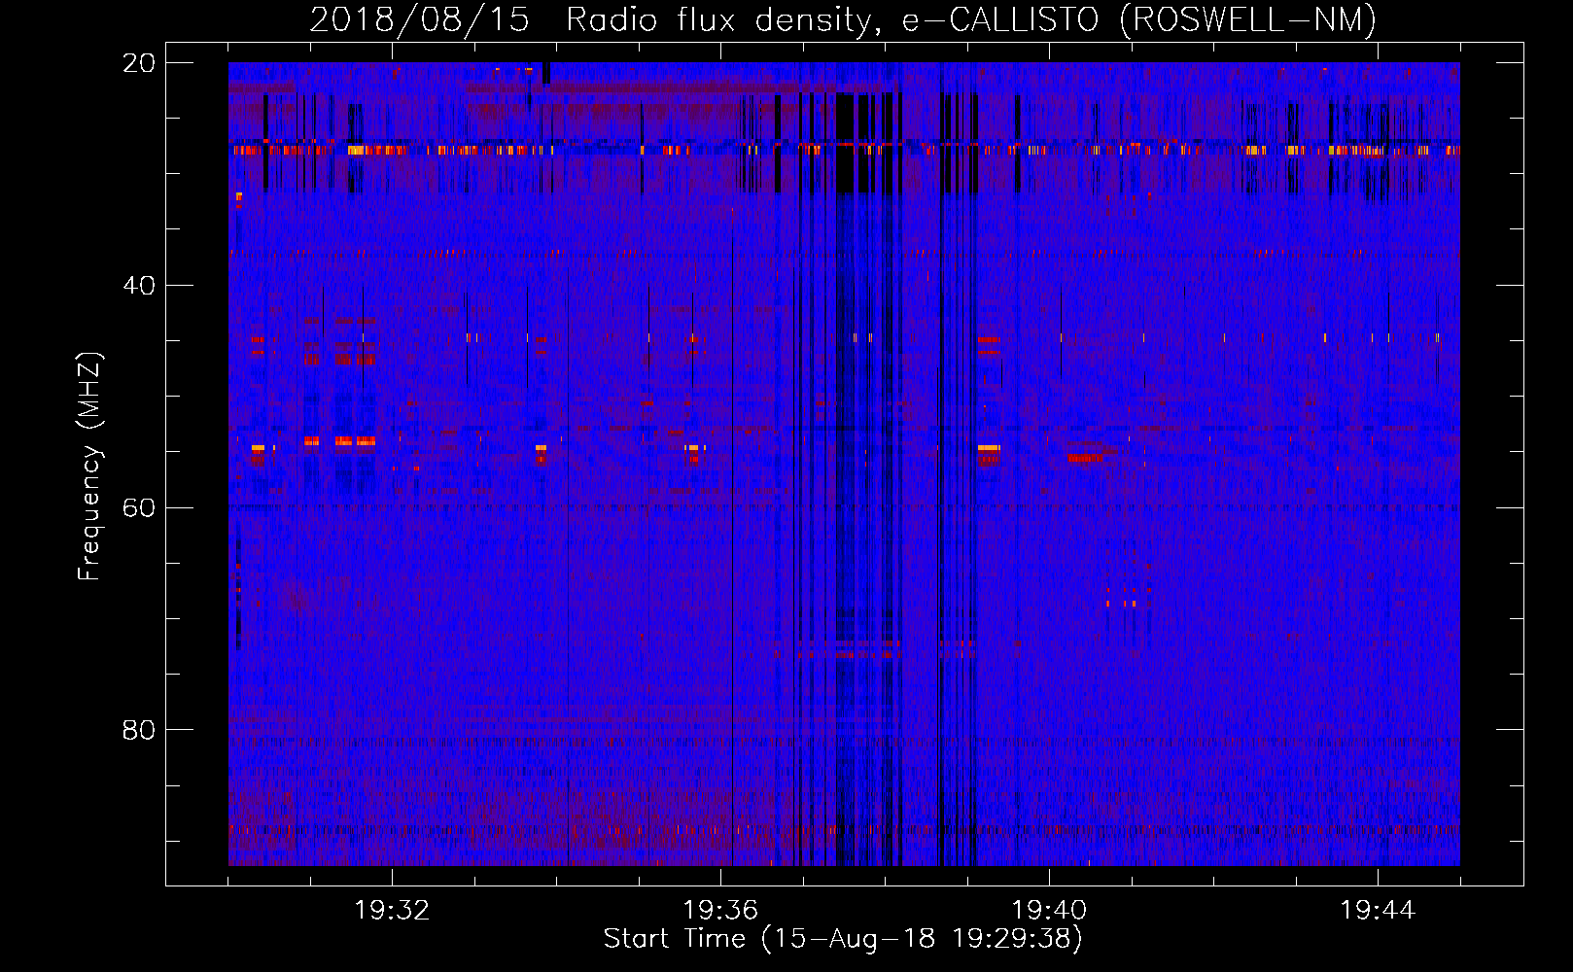This screenshot has width=1573, height=972.
Task: Click the 'Start Time (15-Aug-18 19:29:38)' axis label
Action: point(843,939)
